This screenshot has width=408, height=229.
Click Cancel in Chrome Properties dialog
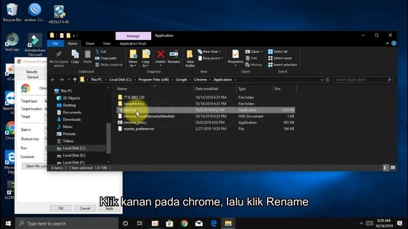[85, 208]
